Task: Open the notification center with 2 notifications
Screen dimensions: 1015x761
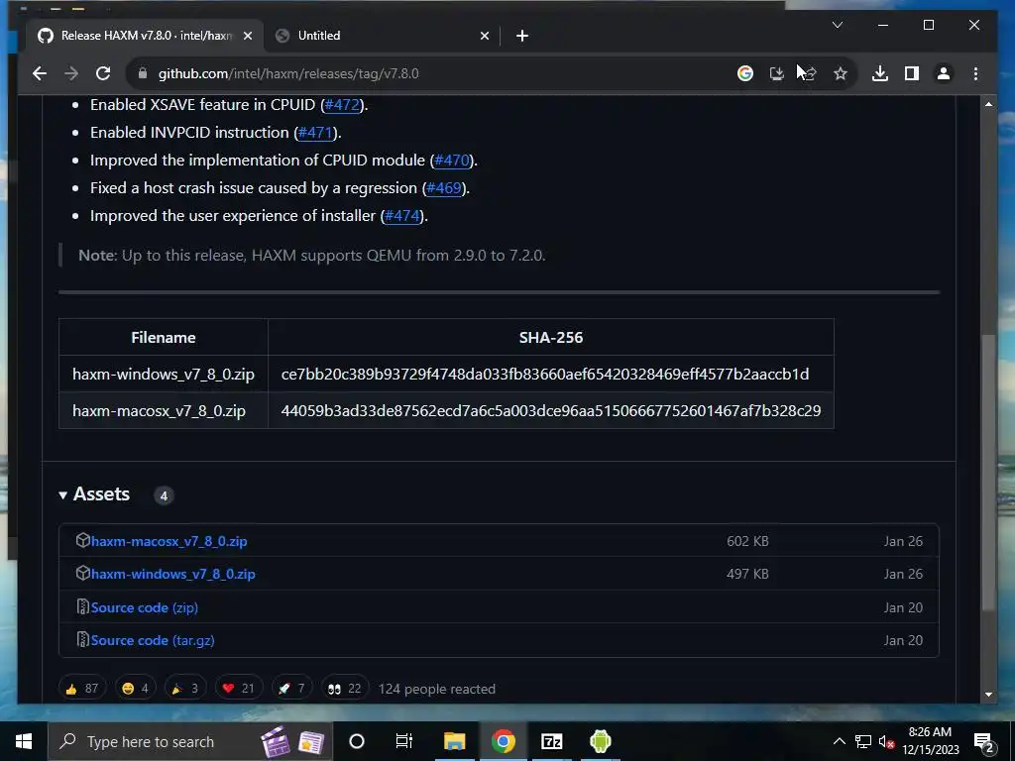Action: click(x=984, y=742)
